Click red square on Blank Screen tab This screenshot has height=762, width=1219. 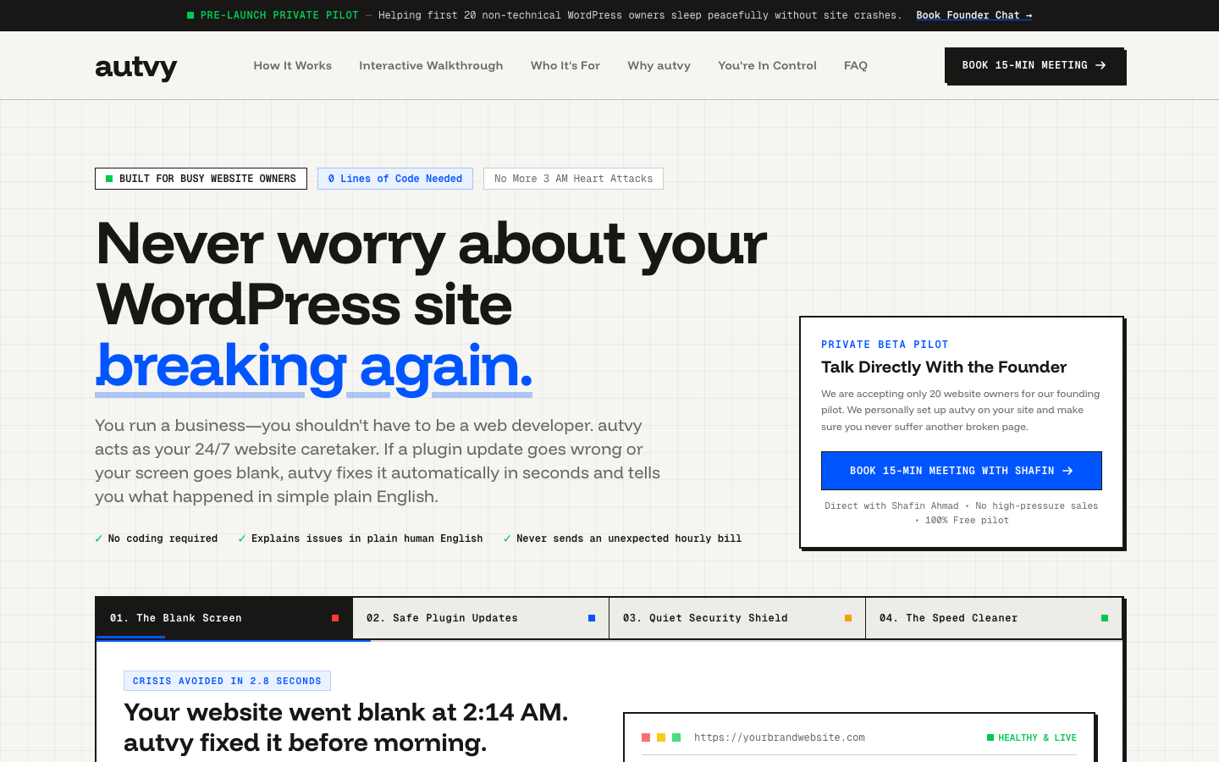point(335,618)
